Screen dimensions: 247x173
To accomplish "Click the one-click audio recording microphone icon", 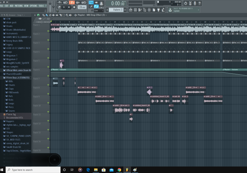I will coord(195,3).
